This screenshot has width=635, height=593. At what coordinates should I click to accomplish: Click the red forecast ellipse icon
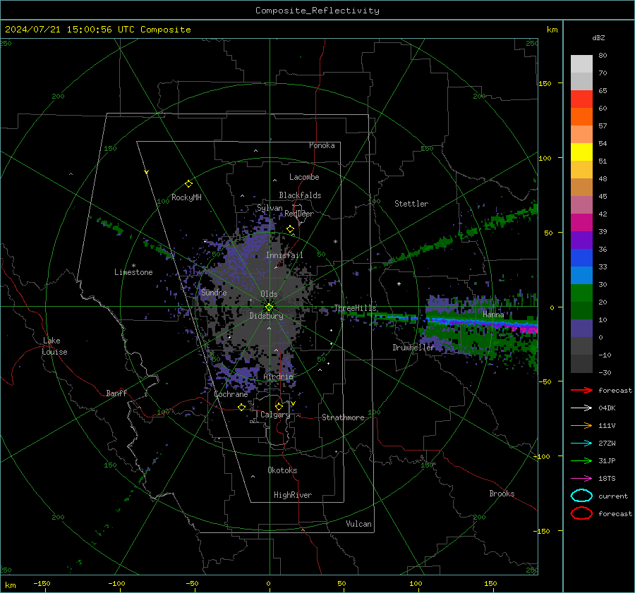(581, 513)
